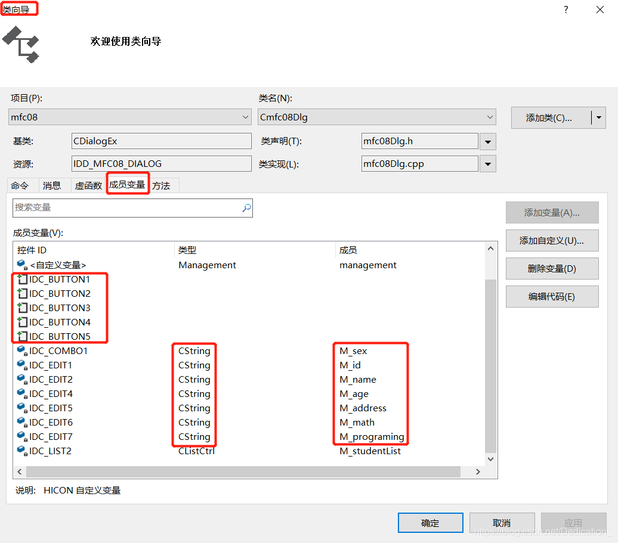Click the IDC_BUTTON2 control icon
This screenshot has width=618, height=543.
[23, 293]
